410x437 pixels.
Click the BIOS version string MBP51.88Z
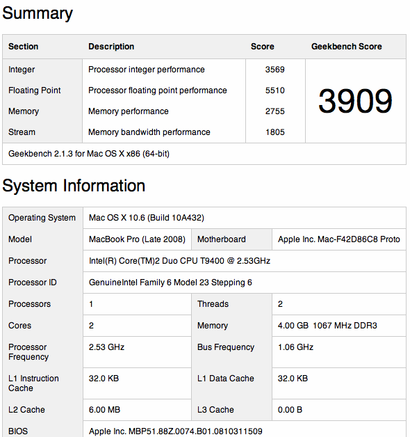tap(175, 431)
